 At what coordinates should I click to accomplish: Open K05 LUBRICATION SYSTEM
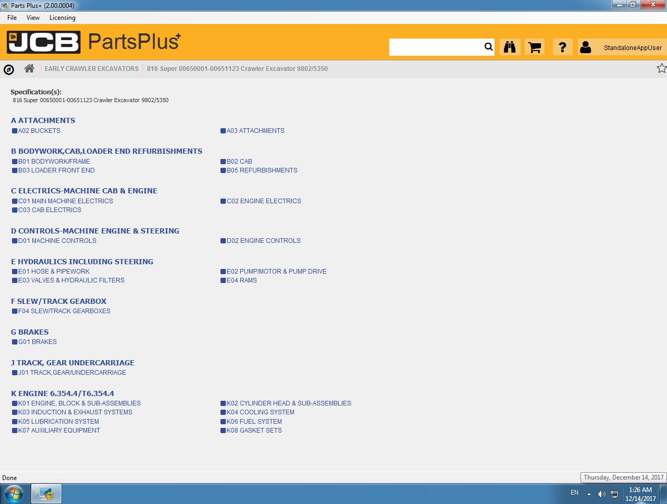pyautogui.click(x=58, y=422)
